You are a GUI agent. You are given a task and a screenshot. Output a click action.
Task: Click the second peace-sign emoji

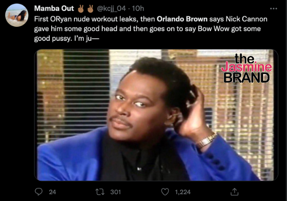click(x=90, y=8)
